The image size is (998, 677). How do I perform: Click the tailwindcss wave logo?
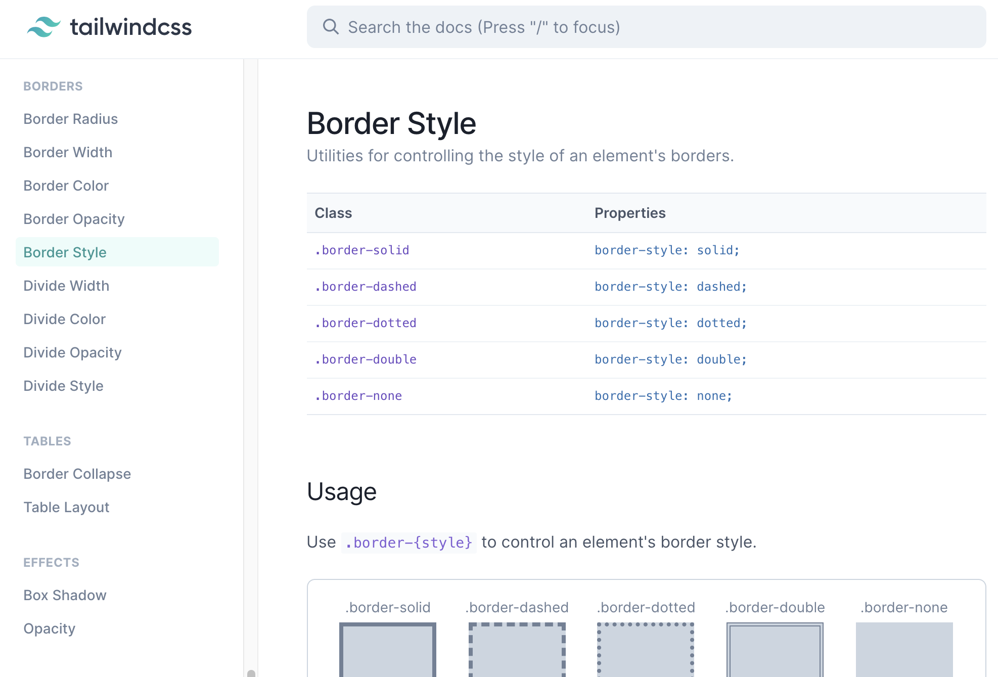(44, 27)
